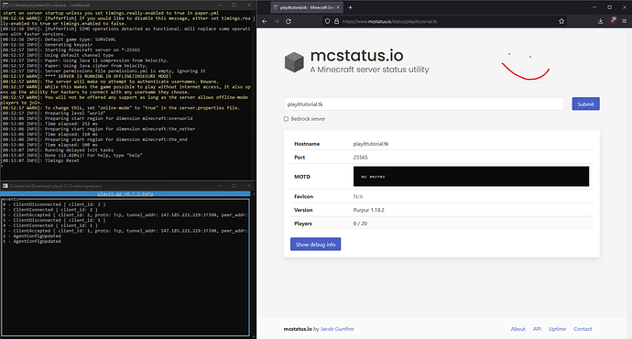Image resolution: width=632 pixels, height=339 pixels.
Task: Click the Favicon N/A value
Action: click(358, 197)
